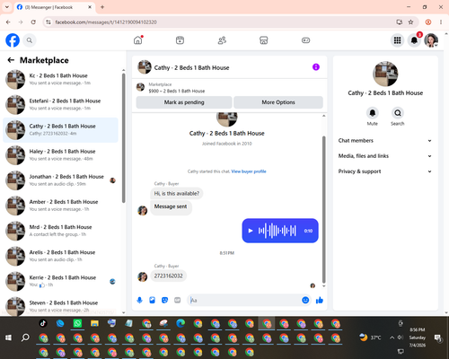Open Steven - 2 Beds 1 Bath House chat
Screen dimensions: 449x359
tap(60, 306)
